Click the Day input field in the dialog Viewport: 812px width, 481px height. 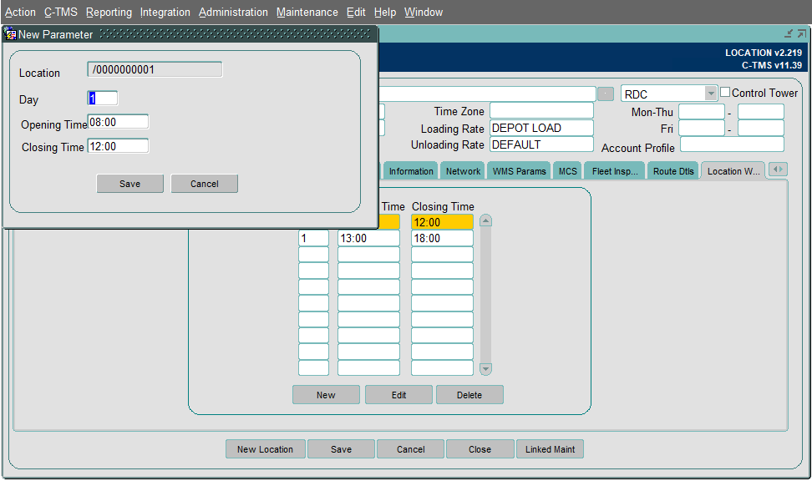click(x=103, y=99)
